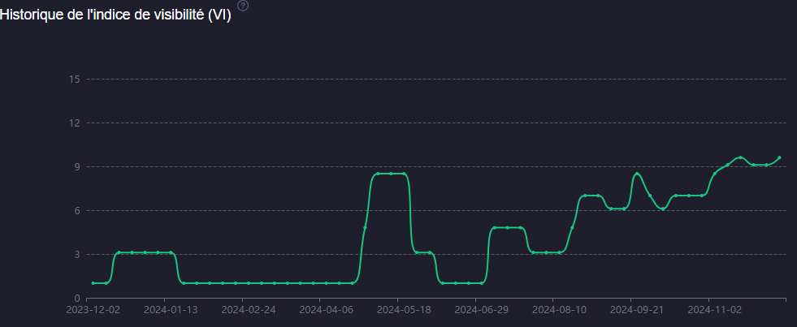The height and width of the screenshot is (327, 797).
Task: Click the peak point just after 2024-09-21
Action: tap(637, 174)
